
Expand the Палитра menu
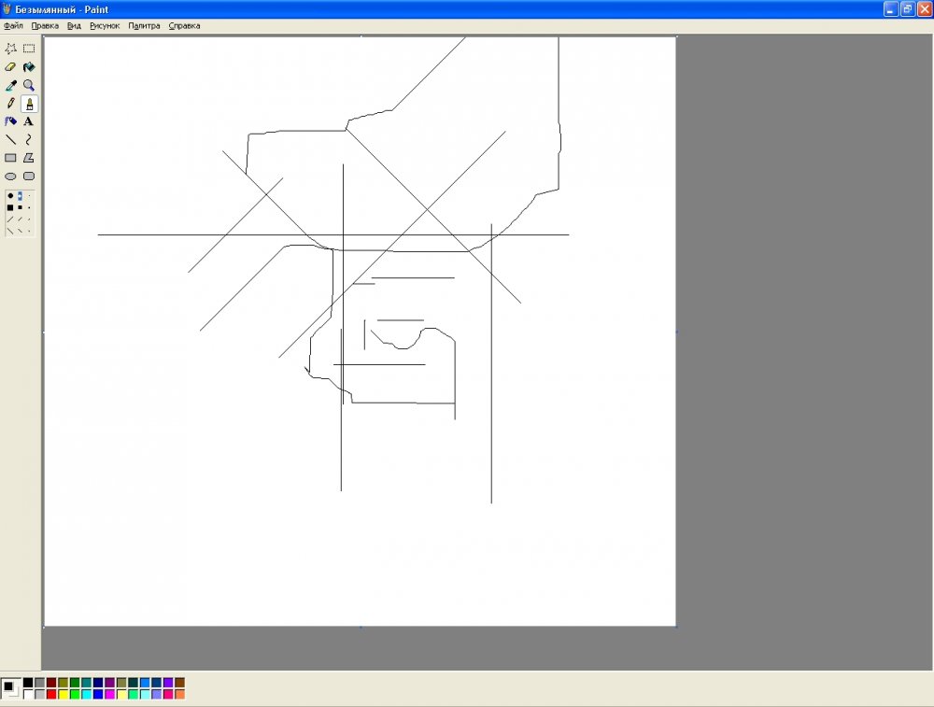click(144, 26)
